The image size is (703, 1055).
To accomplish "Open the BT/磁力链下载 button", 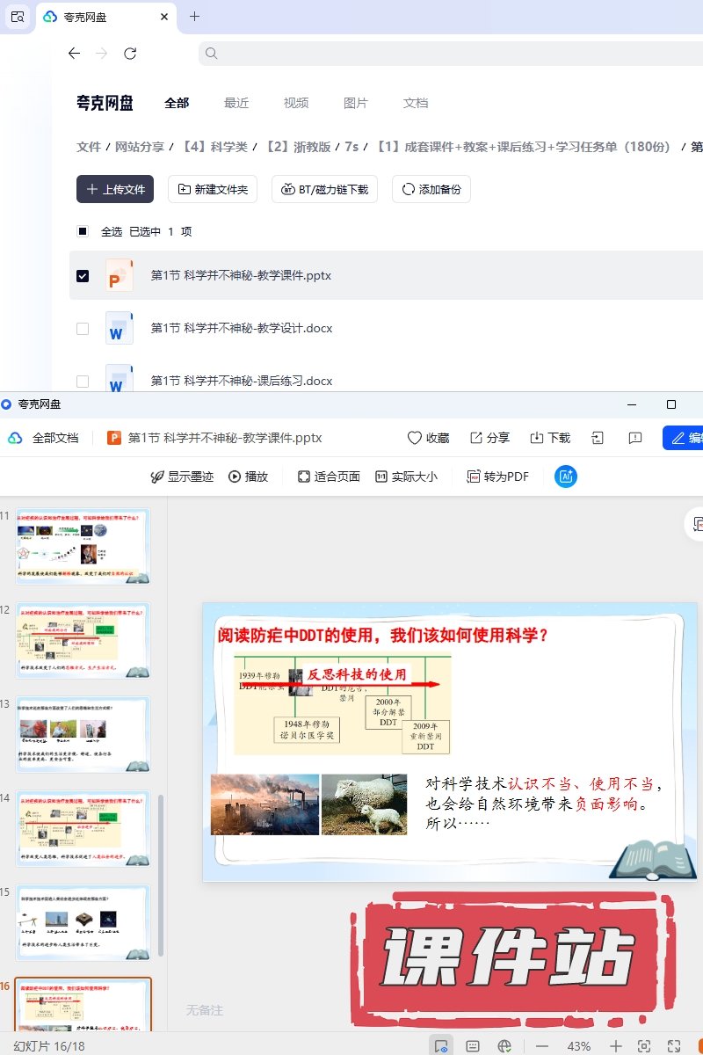I will point(325,189).
